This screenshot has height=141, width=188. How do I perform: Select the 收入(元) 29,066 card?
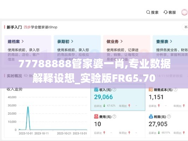click(118, 97)
